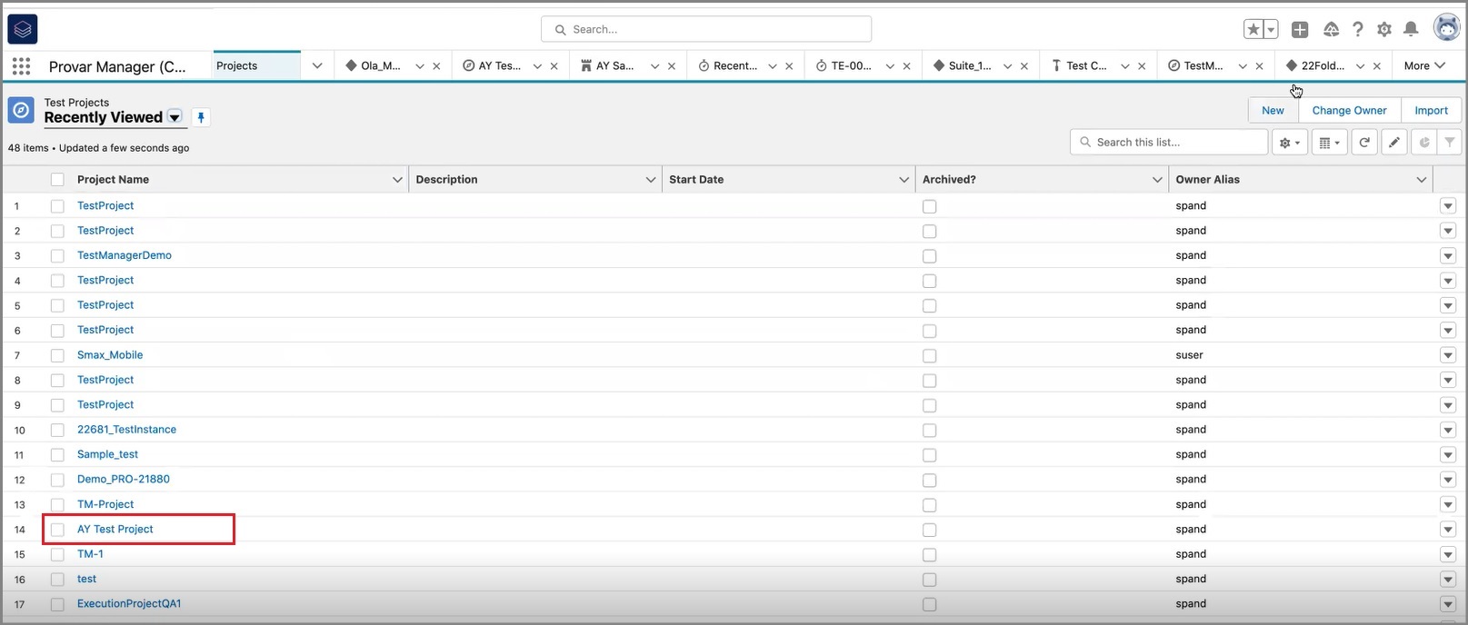Open the Owner Alias column menu

click(x=1422, y=180)
